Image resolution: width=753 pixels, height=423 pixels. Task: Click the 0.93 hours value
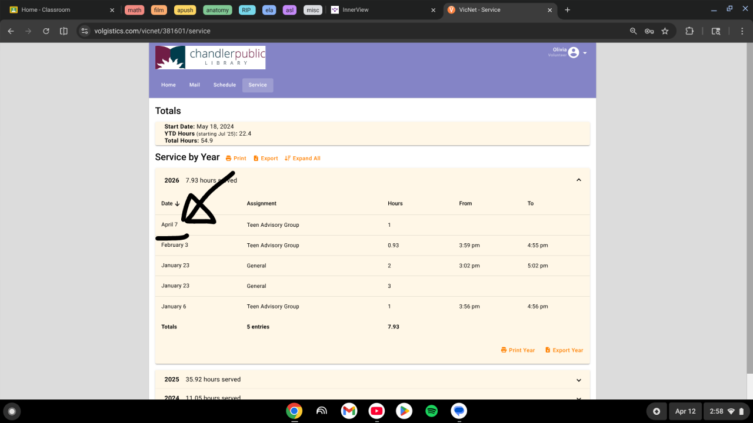tap(394, 246)
